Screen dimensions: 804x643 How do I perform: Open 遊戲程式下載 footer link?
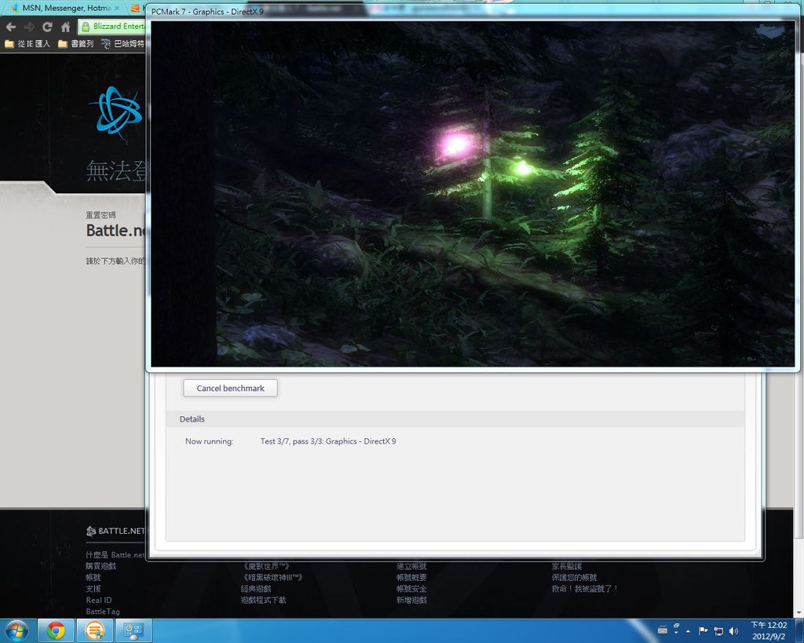point(264,600)
